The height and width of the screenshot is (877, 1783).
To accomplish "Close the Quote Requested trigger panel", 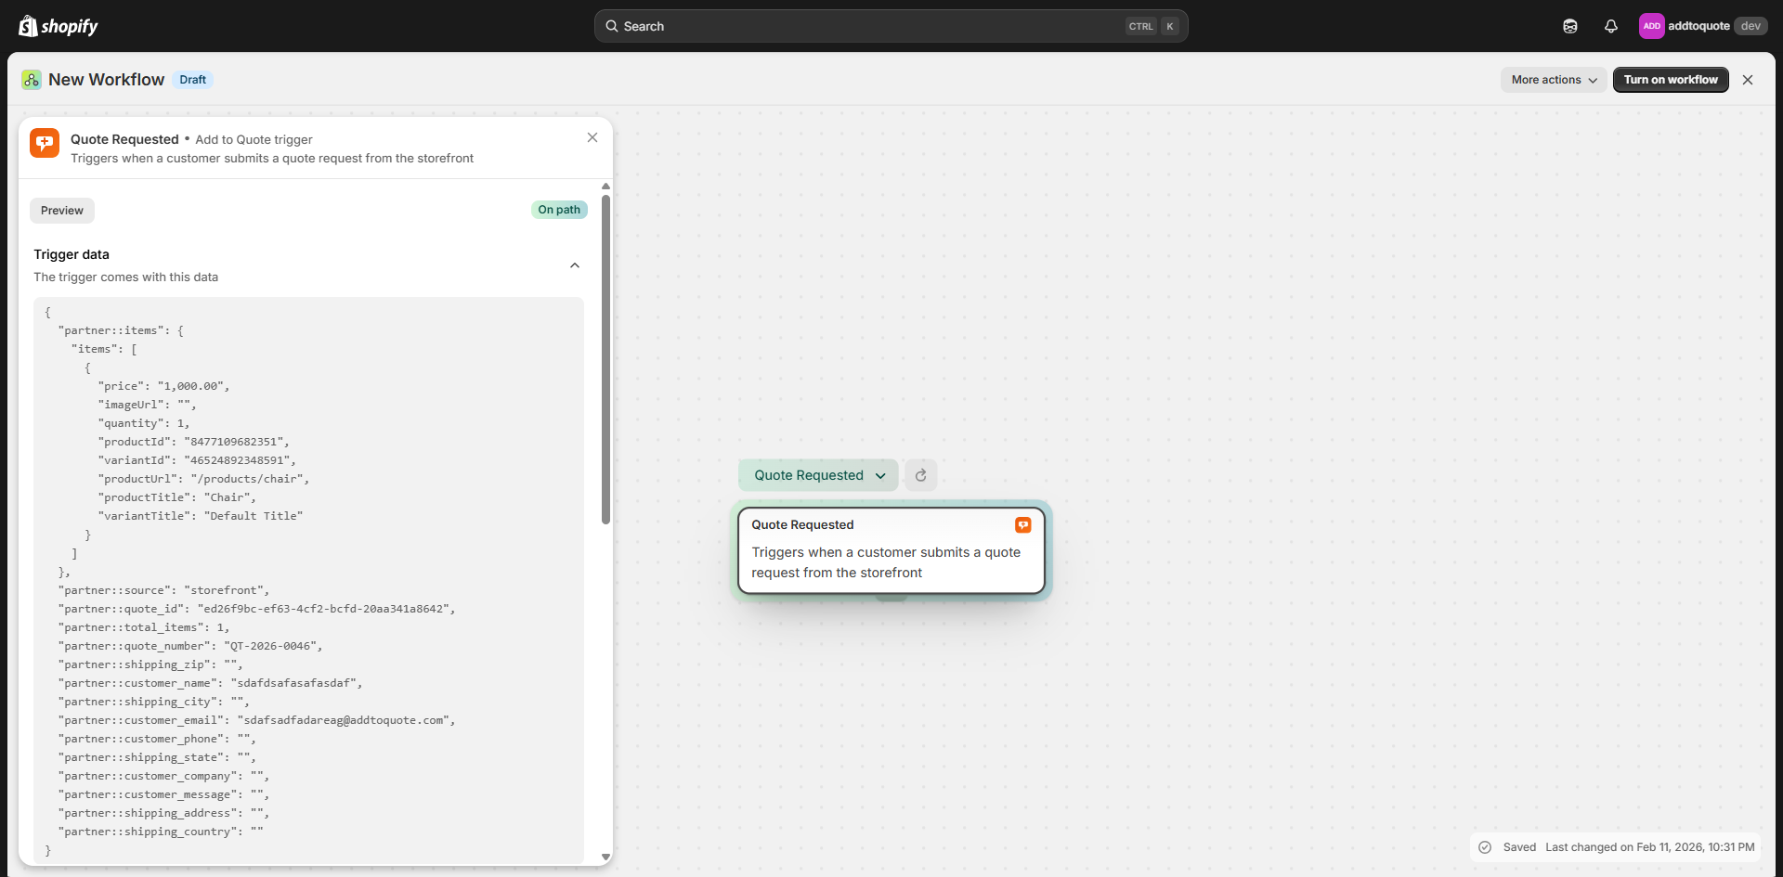I will (x=592, y=137).
